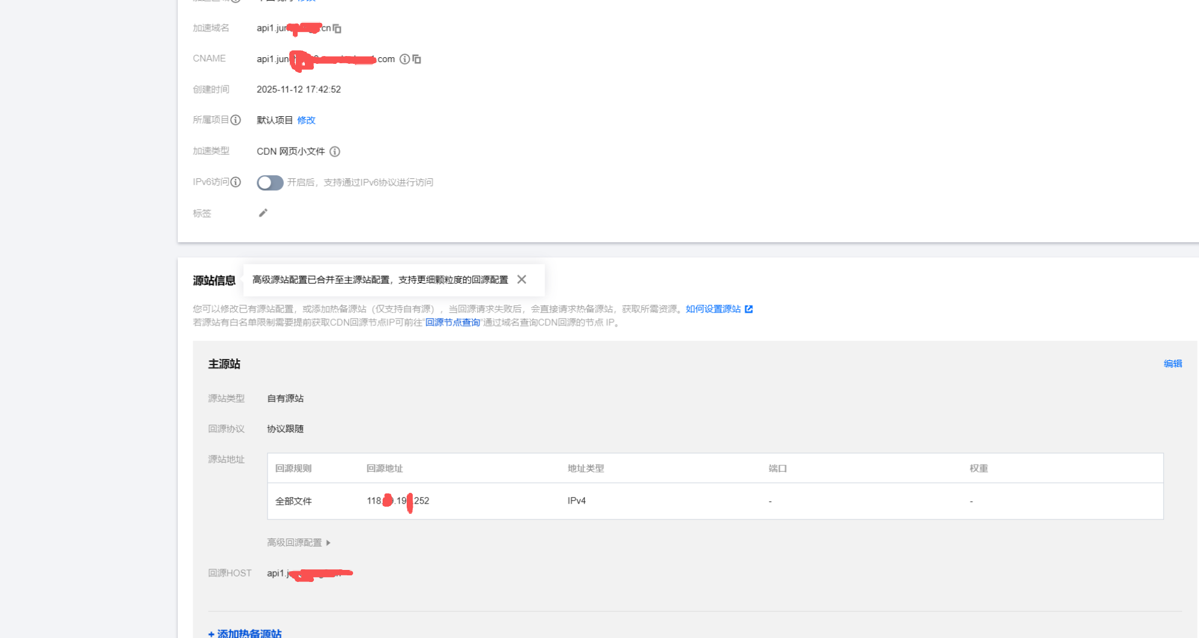Open info icon next to CDN 网页小文件
This screenshot has width=1199, height=638.
pyautogui.click(x=335, y=151)
